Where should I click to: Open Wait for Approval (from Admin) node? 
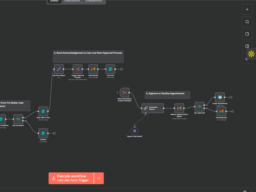179,108
